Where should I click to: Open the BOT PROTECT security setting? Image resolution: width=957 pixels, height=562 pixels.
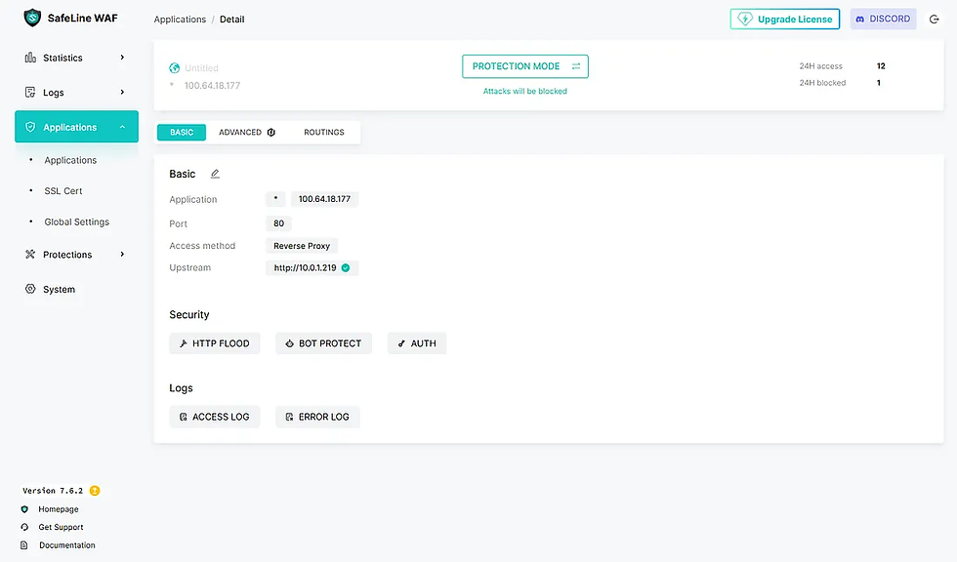click(x=323, y=342)
